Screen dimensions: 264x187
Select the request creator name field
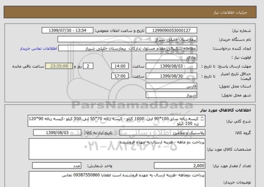(x=127, y=48)
